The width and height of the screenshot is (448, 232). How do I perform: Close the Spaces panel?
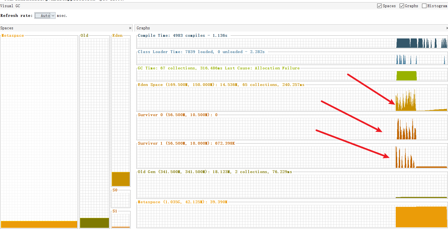(x=130, y=28)
